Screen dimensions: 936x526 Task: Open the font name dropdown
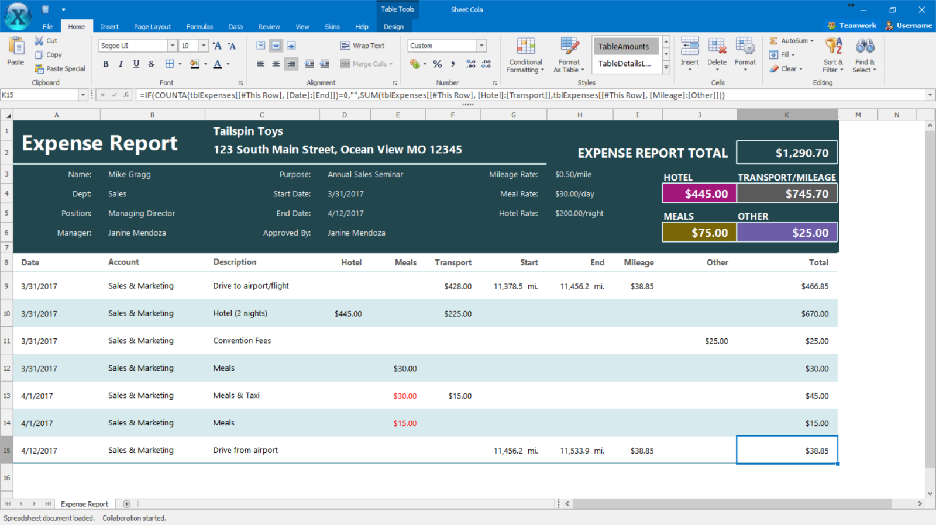point(173,46)
